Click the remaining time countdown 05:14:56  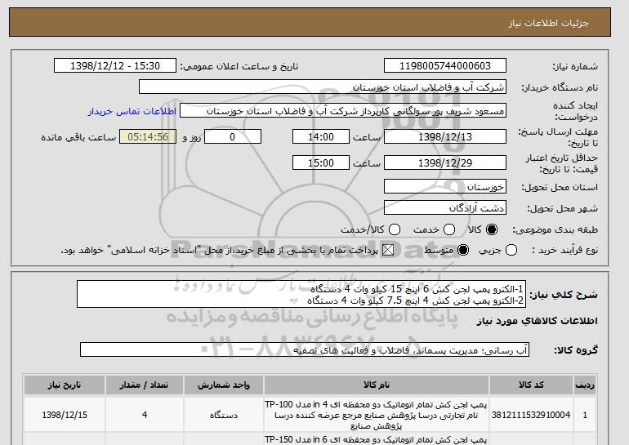point(148,136)
